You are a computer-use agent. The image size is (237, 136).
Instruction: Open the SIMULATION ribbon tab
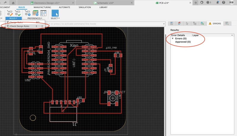(x=85, y=7)
